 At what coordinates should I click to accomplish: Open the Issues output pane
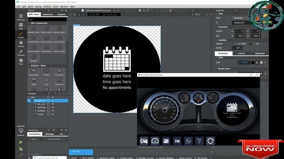73,158
